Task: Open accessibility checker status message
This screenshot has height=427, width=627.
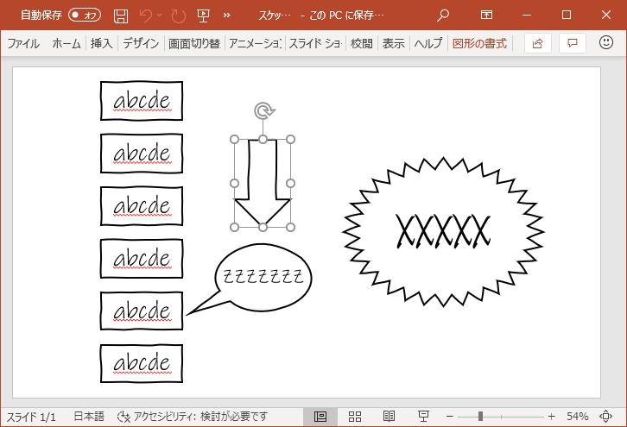Action: [x=193, y=417]
